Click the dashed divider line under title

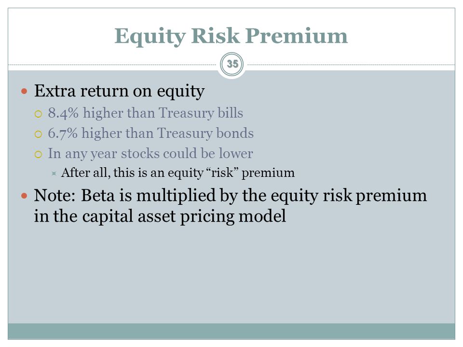112,65
